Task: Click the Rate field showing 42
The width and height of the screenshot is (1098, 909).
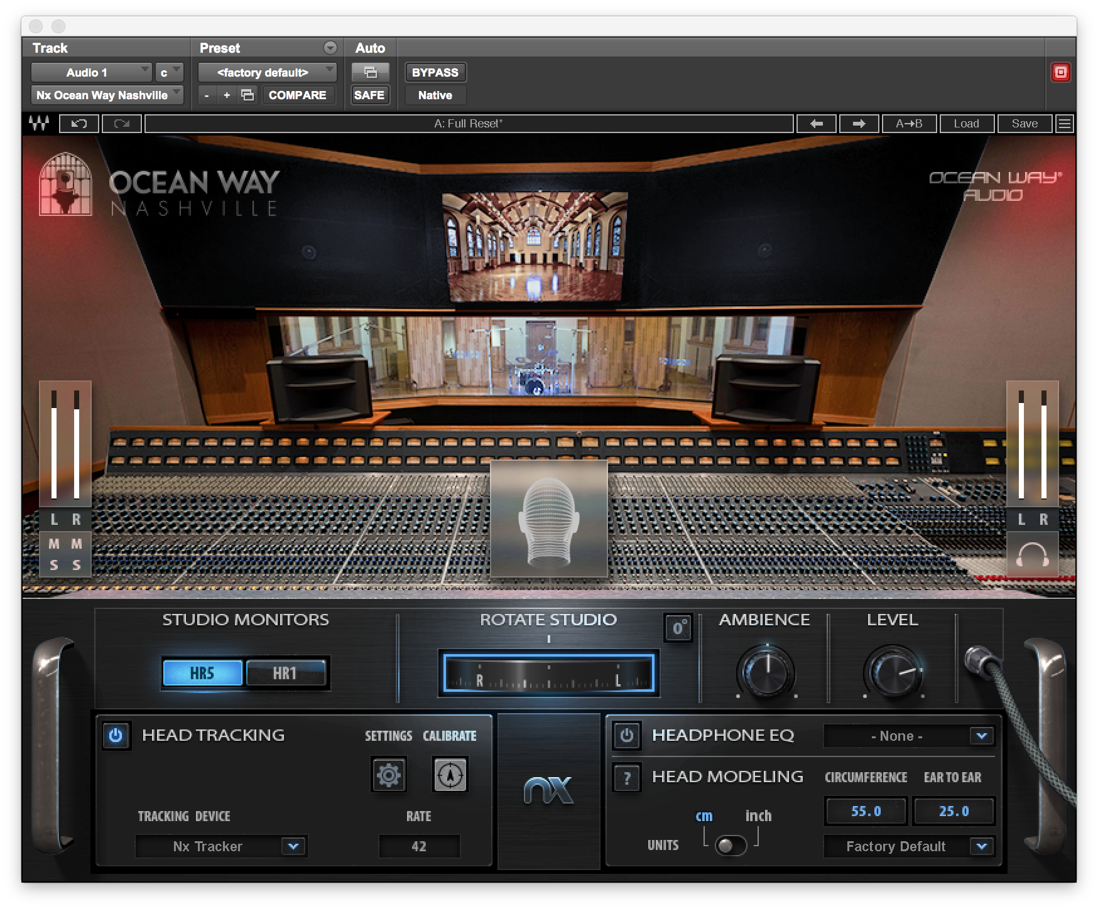Action: tap(419, 846)
